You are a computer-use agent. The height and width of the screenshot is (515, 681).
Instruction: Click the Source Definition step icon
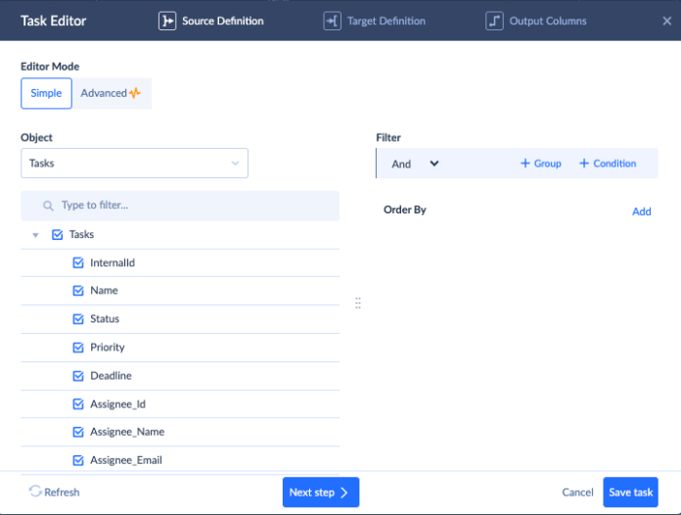tap(167, 21)
